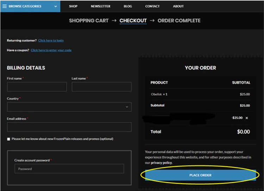
Task: Click the Create account password field
Action: coord(69,169)
